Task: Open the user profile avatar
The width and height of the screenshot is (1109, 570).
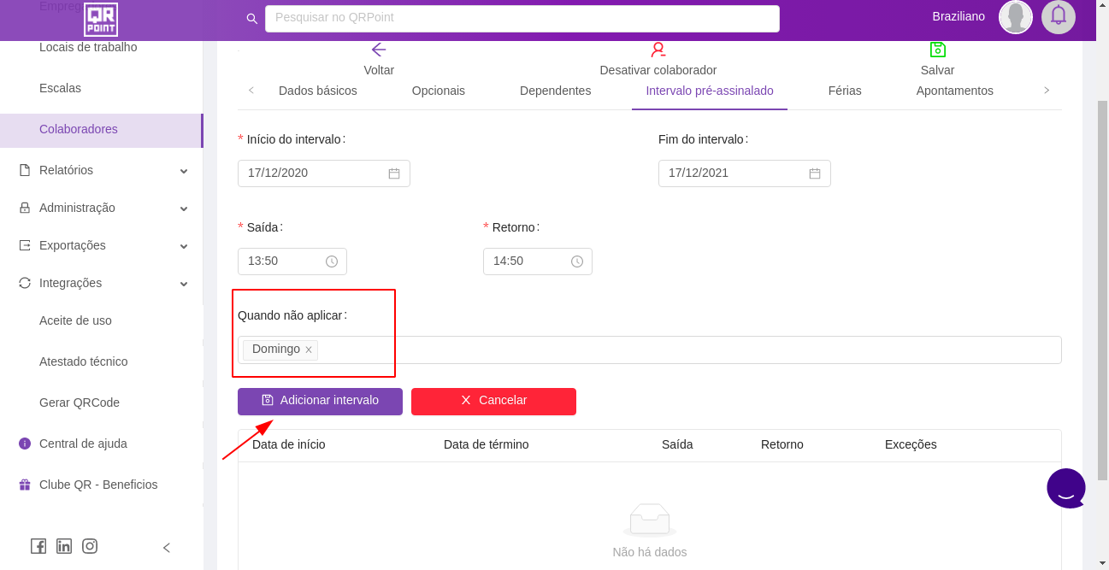Action: pos(1015,16)
